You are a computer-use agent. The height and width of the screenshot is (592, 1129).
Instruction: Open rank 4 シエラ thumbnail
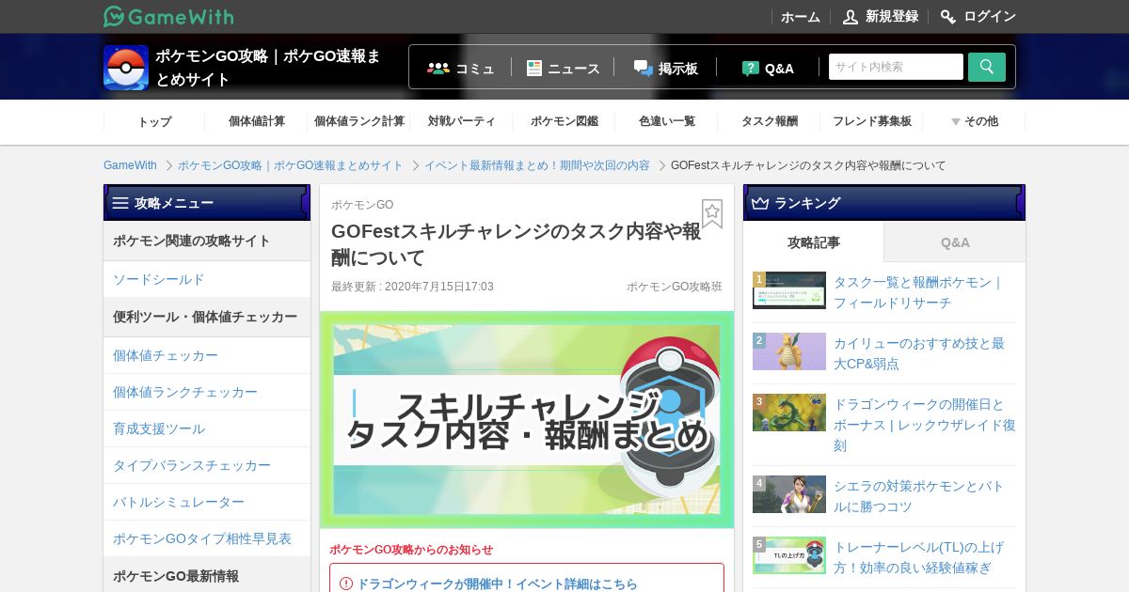pos(789,494)
